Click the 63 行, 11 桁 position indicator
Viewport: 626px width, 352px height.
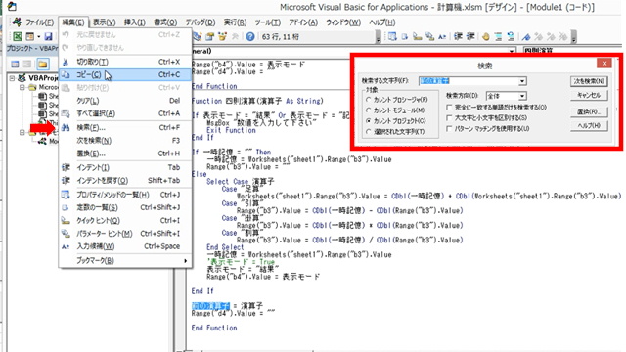pyautogui.click(x=280, y=37)
